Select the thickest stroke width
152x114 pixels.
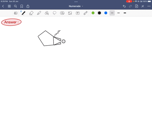(125, 13)
